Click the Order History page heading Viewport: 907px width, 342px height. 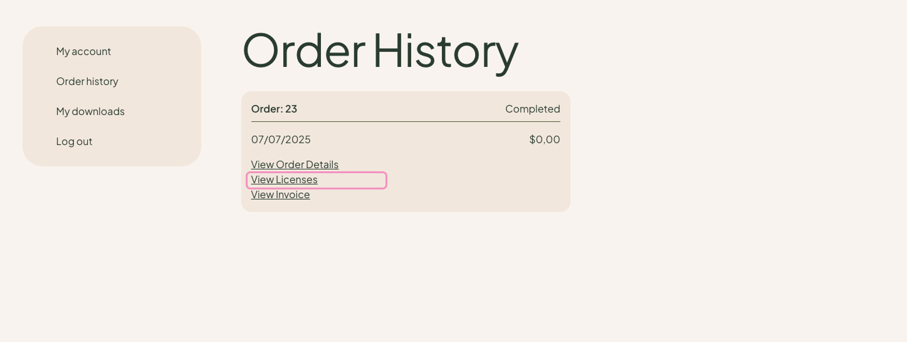(x=380, y=50)
